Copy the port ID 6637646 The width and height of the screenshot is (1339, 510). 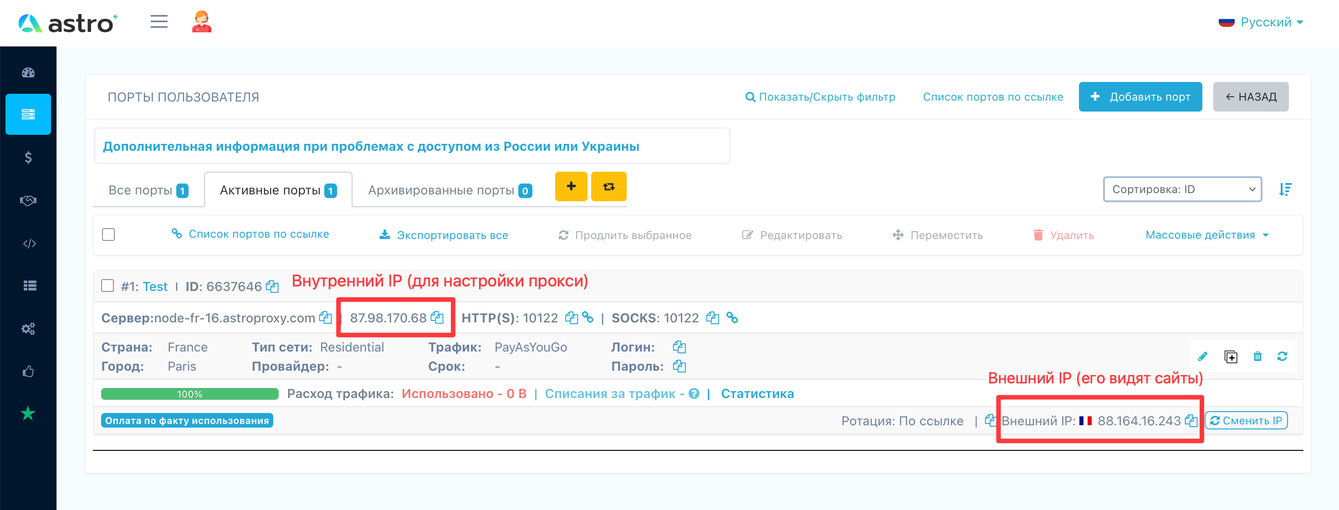[272, 286]
